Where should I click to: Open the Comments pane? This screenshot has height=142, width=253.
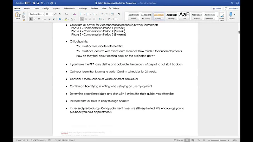(231, 8)
